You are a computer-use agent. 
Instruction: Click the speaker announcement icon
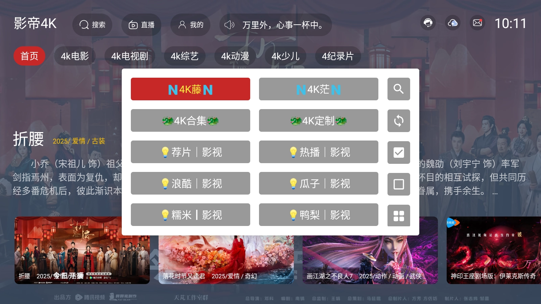pos(229,25)
